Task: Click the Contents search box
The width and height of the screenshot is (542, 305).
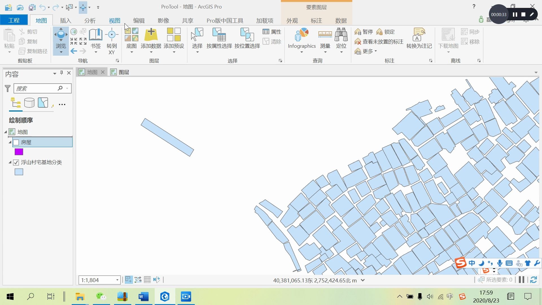Action: click(x=36, y=88)
